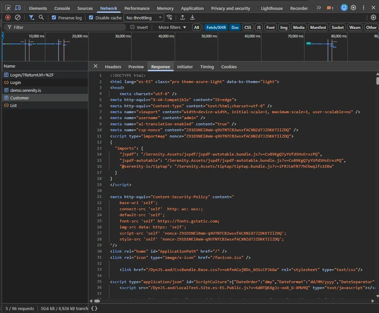Open DevTools network settings gear
Screen dimensions: 379x313
pos(373,17)
